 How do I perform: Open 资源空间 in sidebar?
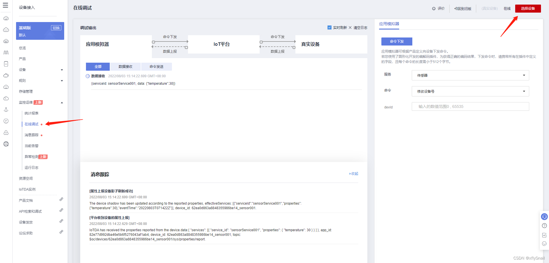(x=26, y=179)
